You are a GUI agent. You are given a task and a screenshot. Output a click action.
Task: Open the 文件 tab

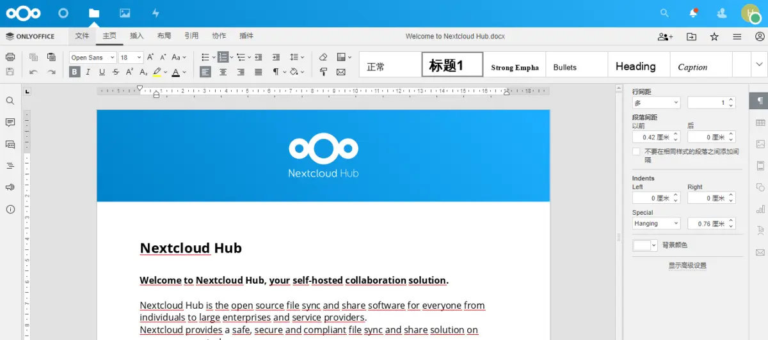[x=82, y=36]
